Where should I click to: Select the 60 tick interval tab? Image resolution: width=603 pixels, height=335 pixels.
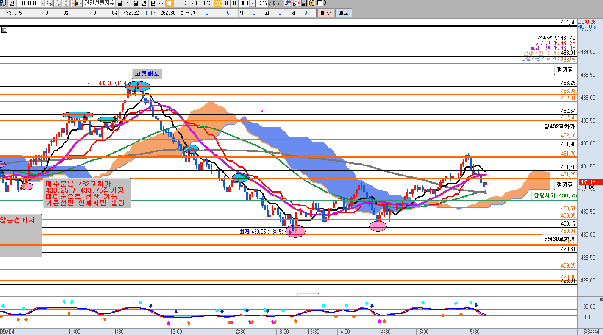pos(202,3)
